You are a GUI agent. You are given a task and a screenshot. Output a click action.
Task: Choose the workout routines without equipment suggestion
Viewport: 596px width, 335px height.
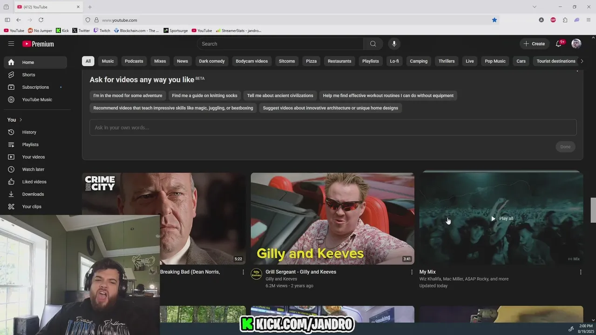(388, 96)
